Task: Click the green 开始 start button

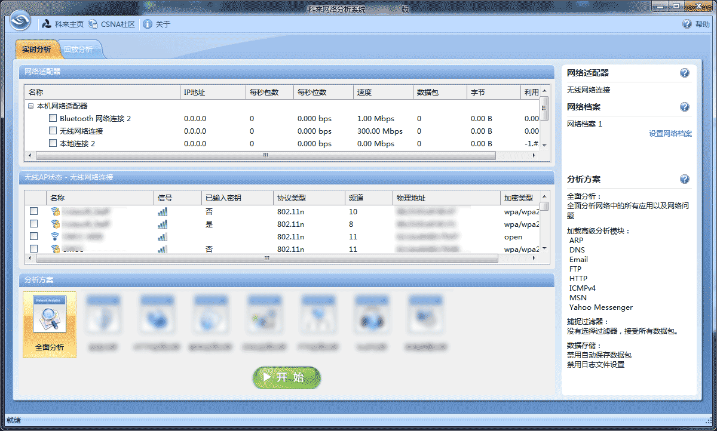Action: coord(287,378)
